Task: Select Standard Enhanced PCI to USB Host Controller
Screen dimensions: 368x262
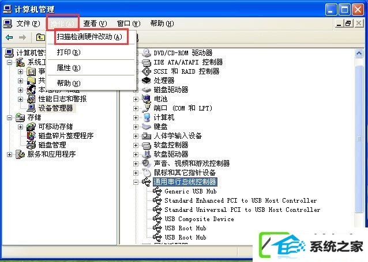Action: [x=241, y=200]
